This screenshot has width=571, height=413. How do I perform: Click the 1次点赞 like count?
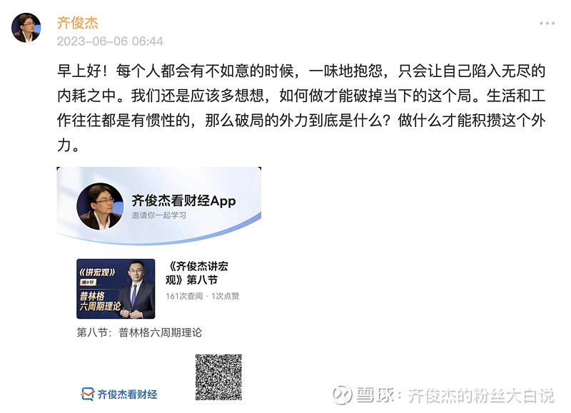click(225, 296)
